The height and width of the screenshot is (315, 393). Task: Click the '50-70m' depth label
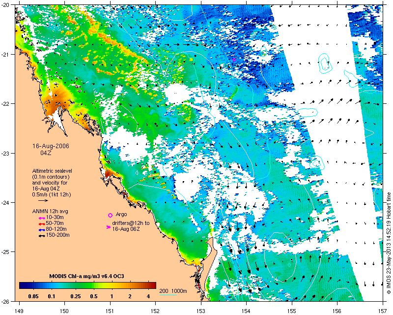tap(55, 223)
